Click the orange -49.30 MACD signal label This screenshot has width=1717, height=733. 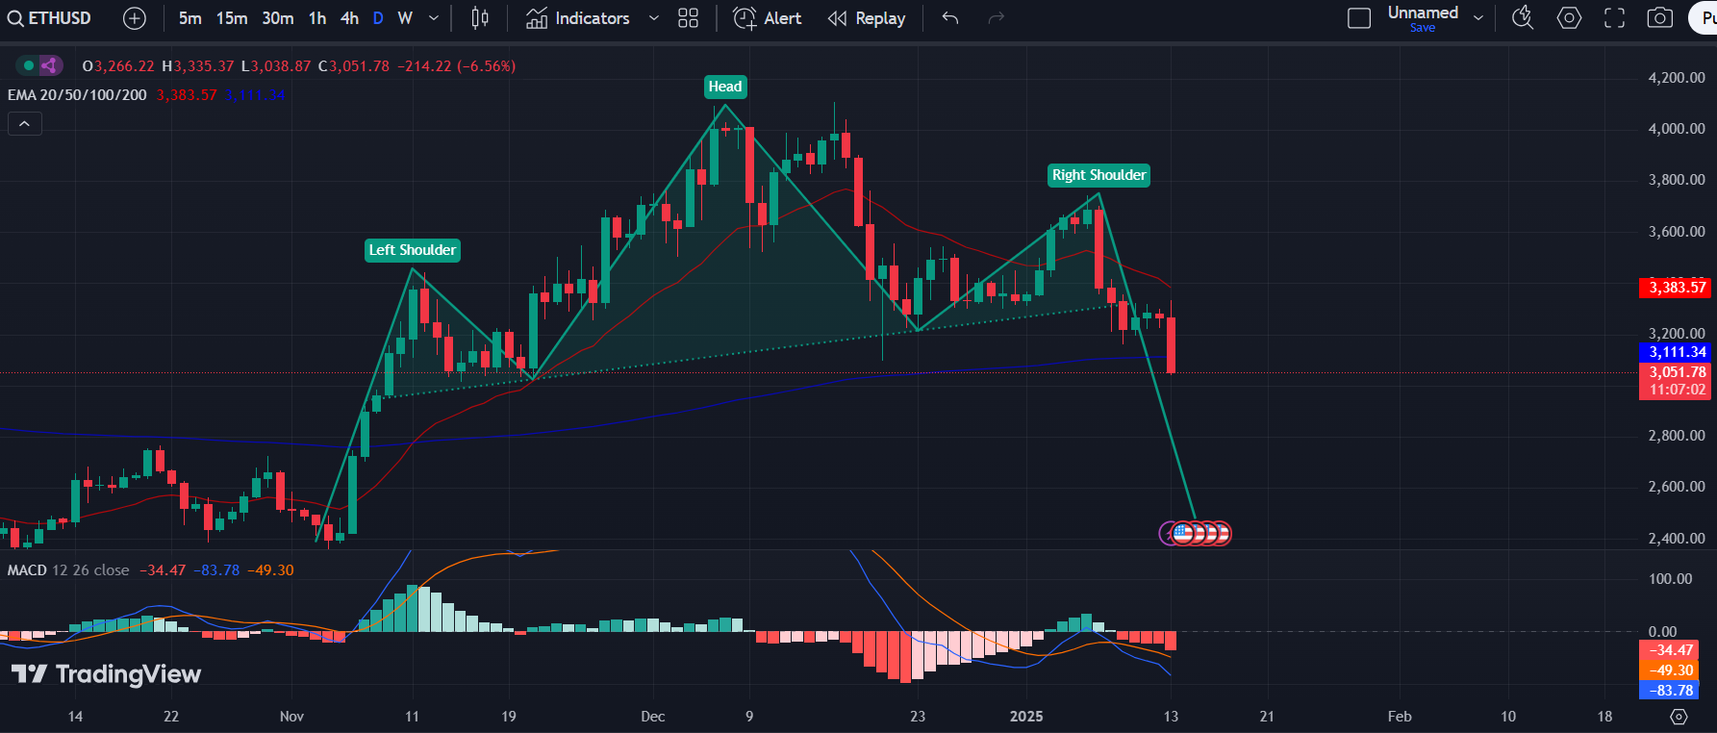pos(1669,670)
